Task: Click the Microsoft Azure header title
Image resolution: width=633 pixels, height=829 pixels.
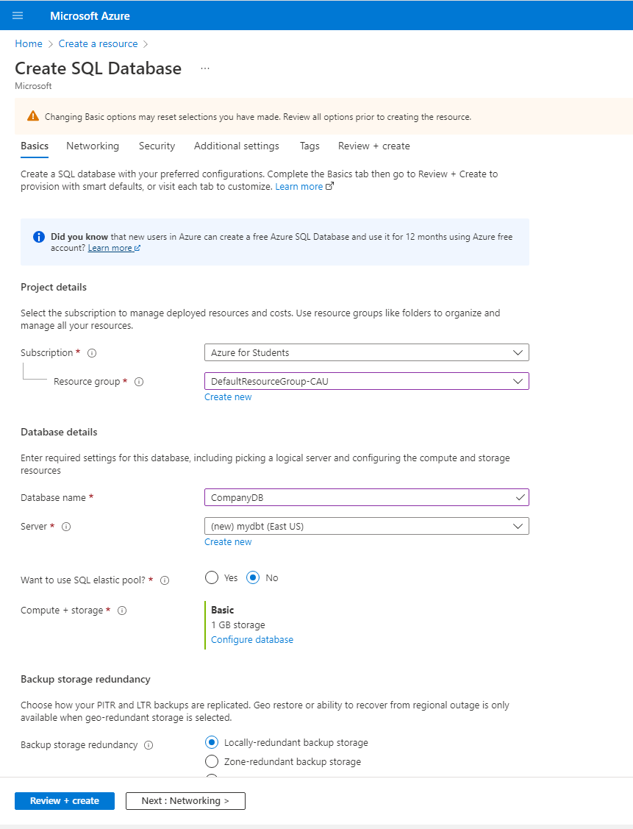Action: pyautogui.click(x=90, y=16)
